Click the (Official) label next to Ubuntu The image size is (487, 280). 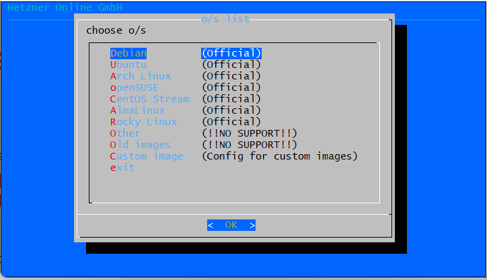[x=231, y=65]
